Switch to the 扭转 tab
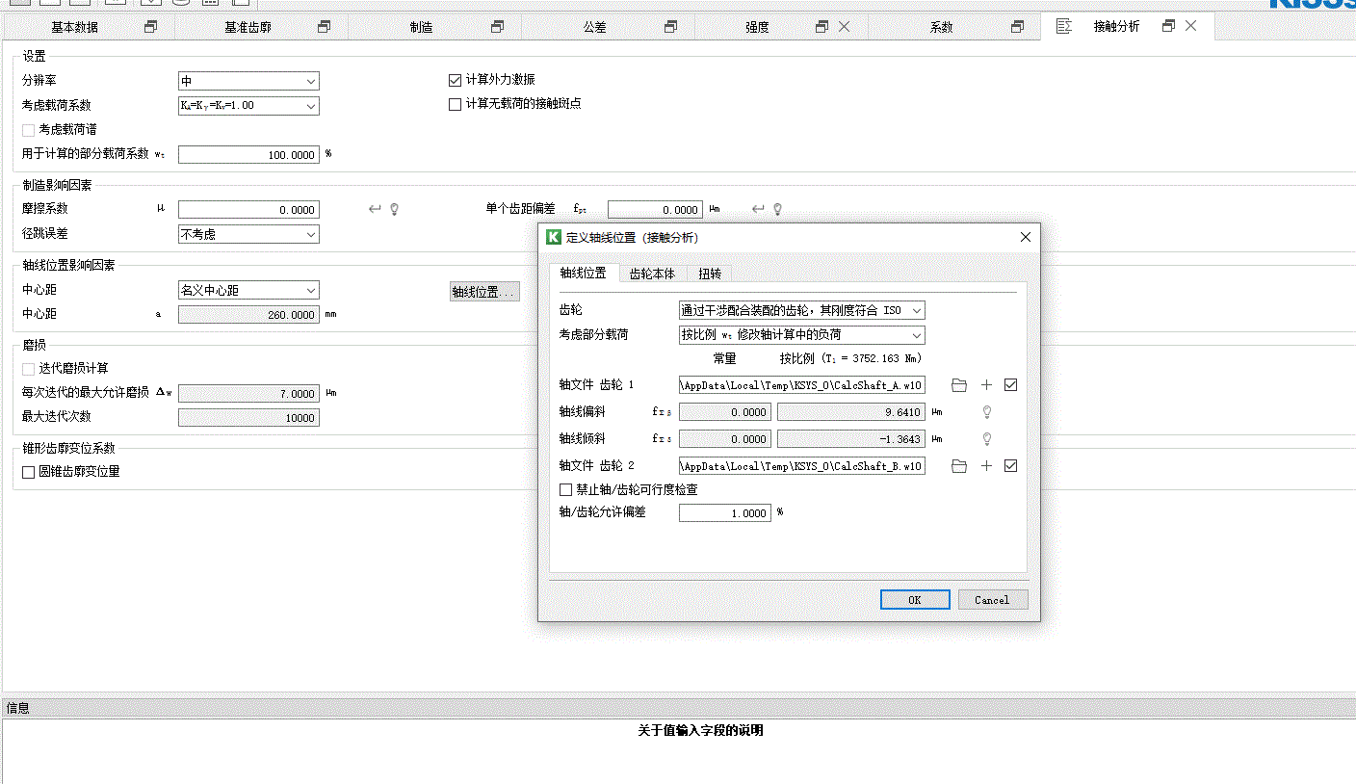This screenshot has width=1356, height=784. [710, 274]
